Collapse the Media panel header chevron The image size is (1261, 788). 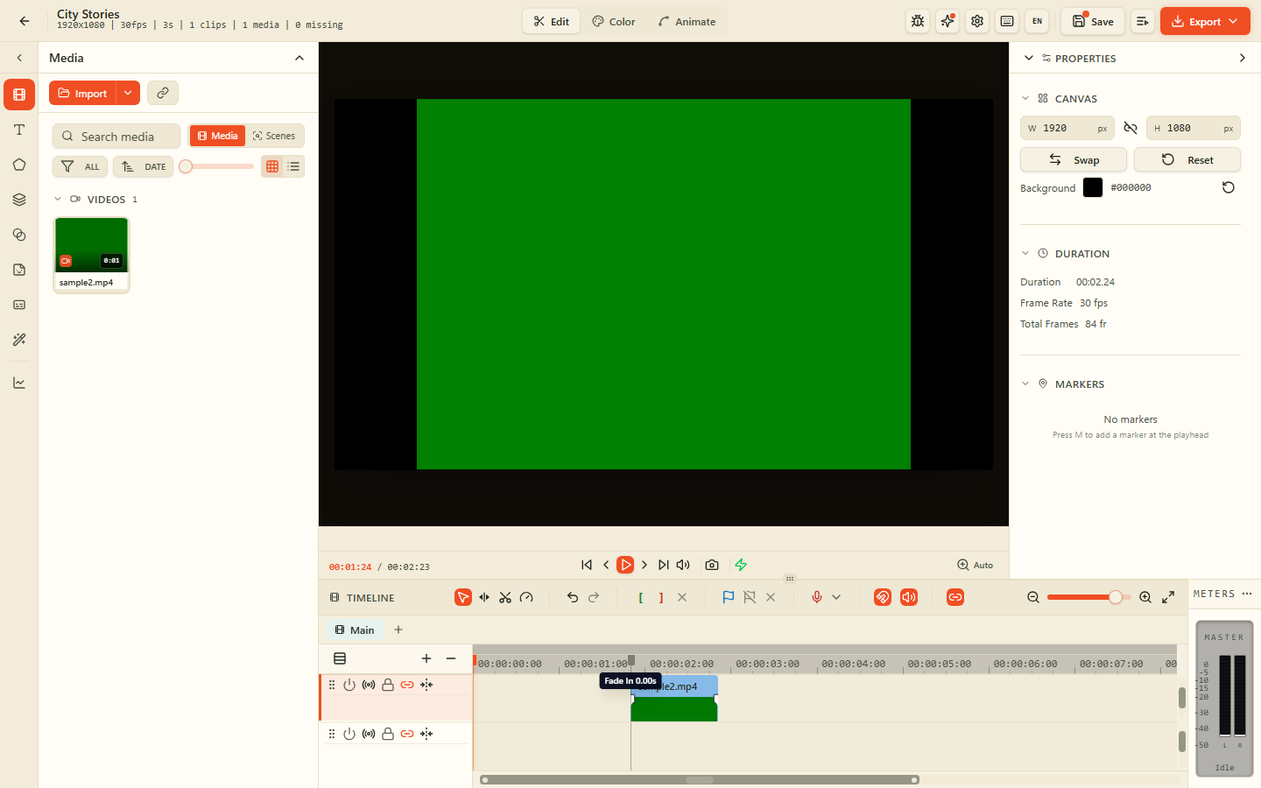299,58
